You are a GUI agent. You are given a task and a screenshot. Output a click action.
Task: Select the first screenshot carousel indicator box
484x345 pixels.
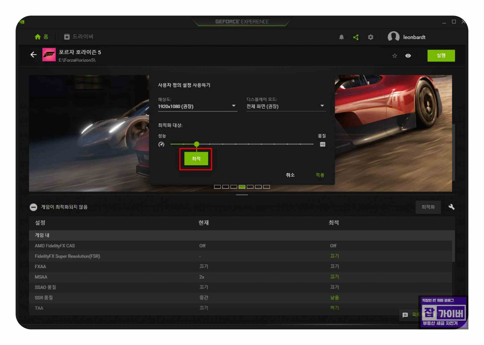tap(217, 187)
